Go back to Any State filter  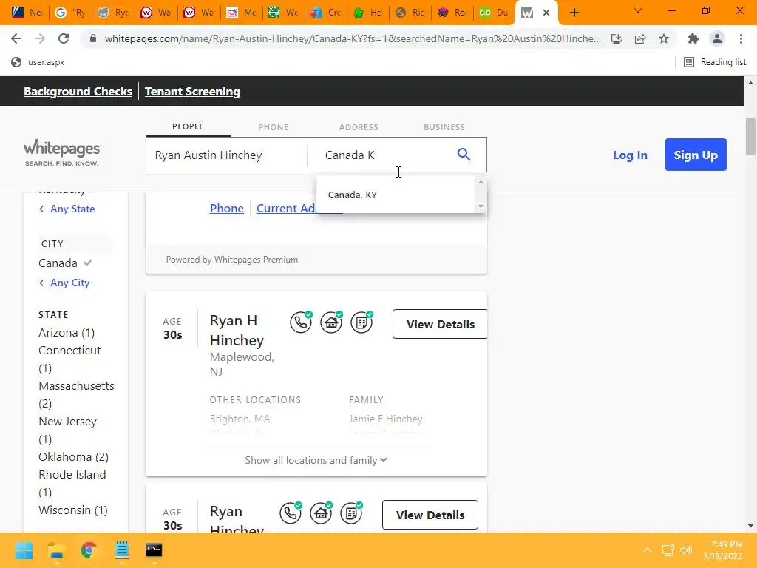(x=67, y=209)
